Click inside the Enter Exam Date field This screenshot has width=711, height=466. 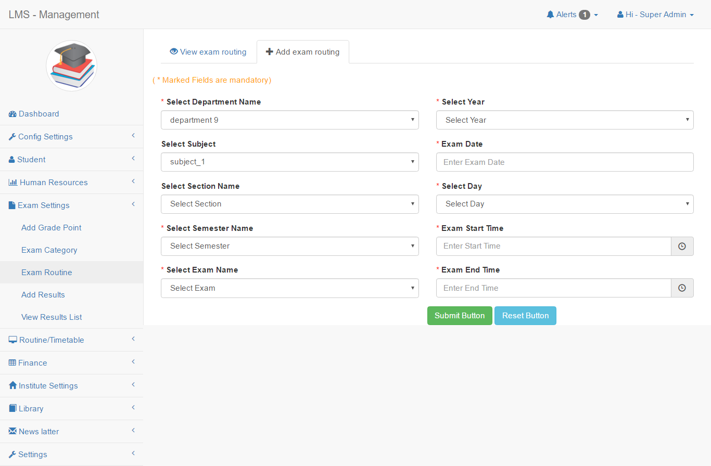tap(565, 162)
